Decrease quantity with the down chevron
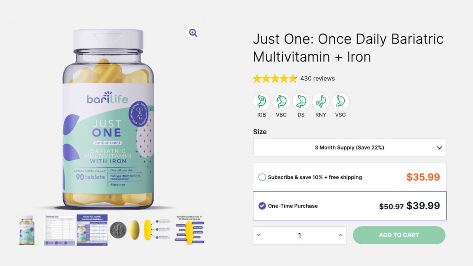 259,235
